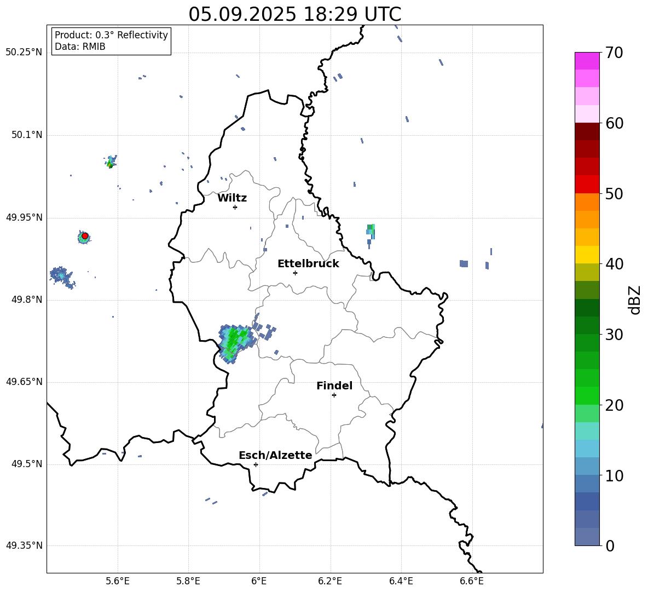Viewport: 648px width, 592px height.
Task: Click the 10 colorbar tick label
Action: point(614,476)
